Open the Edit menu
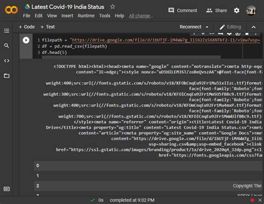264x204 pixels. [x=38, y=16]
